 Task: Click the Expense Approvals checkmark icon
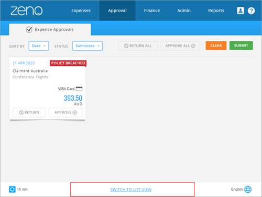pos(29,30)
